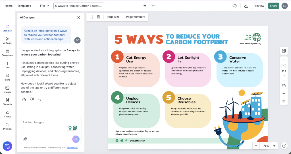The image size is (291, 154).
Task: Delete the page with the trash icon
Action: click(284, 101)
